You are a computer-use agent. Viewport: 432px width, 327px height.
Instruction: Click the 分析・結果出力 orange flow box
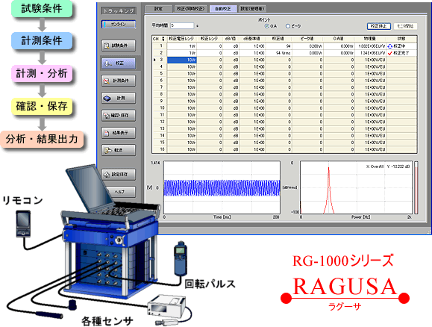[x=42, y=139]
